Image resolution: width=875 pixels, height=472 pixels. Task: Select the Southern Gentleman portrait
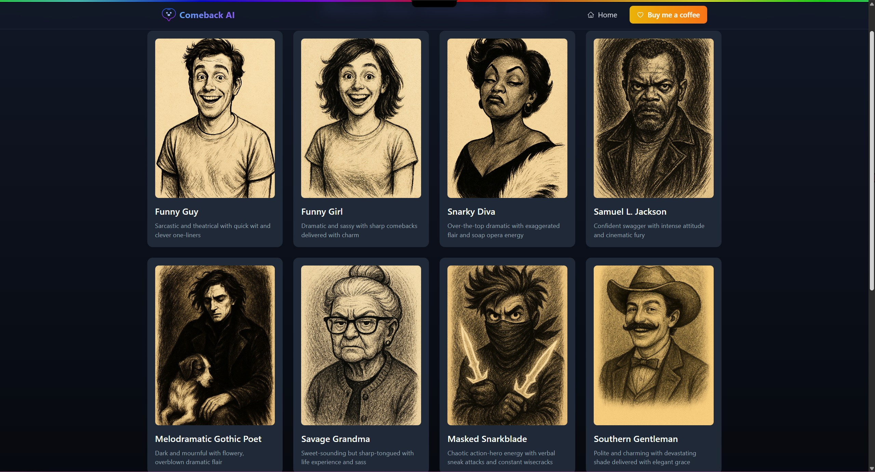pos(654,345)
